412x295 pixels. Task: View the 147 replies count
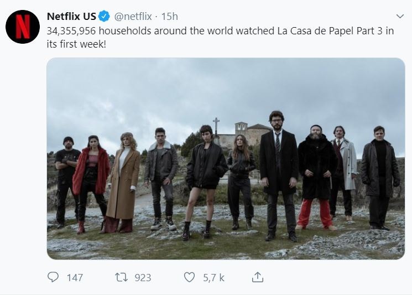point(75,278)
